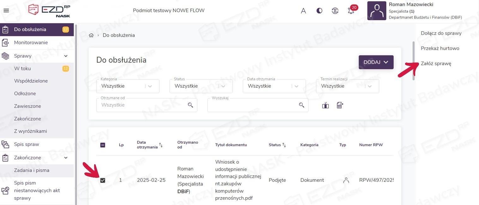The image size is (479, 205).
Task: Uncheck the checkbox for row 1
Action: 103,180
